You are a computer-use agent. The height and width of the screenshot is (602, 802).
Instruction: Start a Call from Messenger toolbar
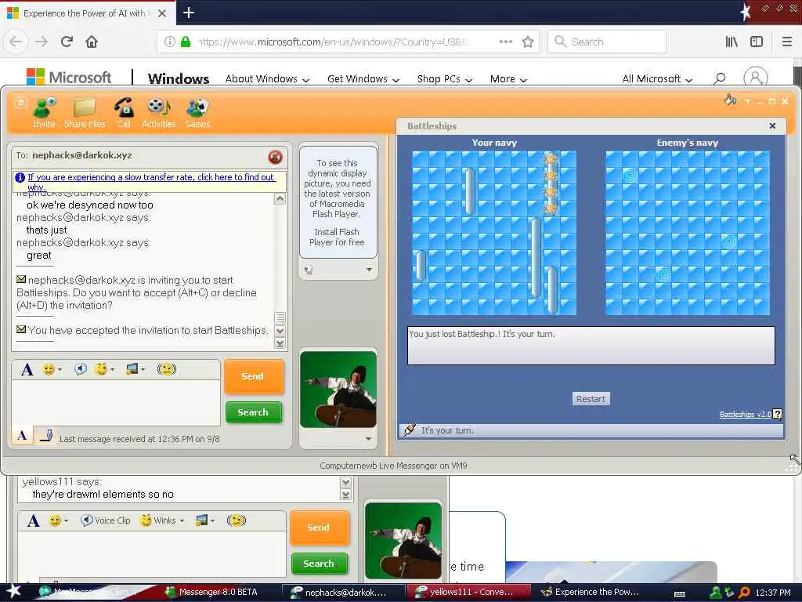pyautogui.click(x=124, y=113)
